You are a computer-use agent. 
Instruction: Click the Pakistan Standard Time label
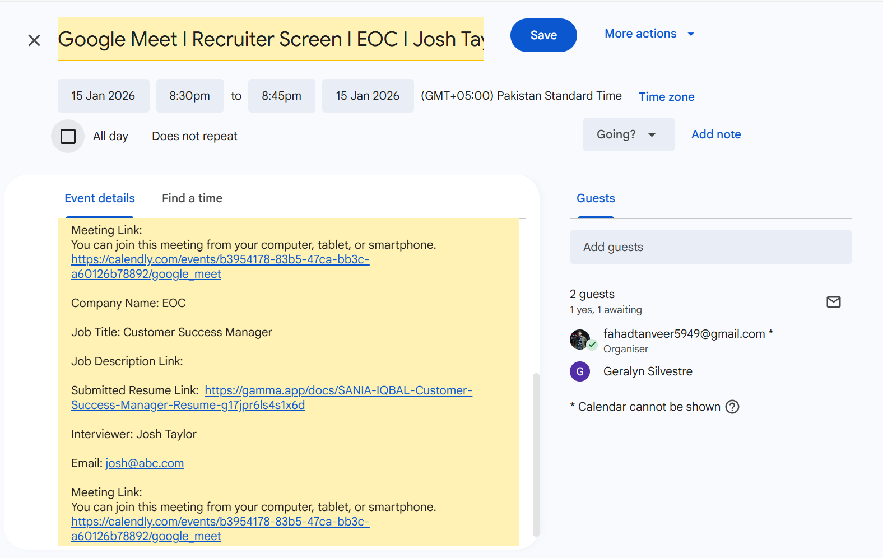(x=521, y=96)
